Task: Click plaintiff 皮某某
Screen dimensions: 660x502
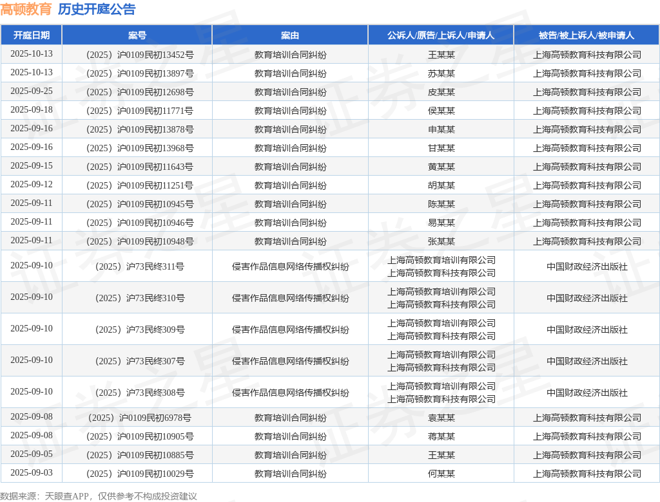Action: tap(441, 92)
